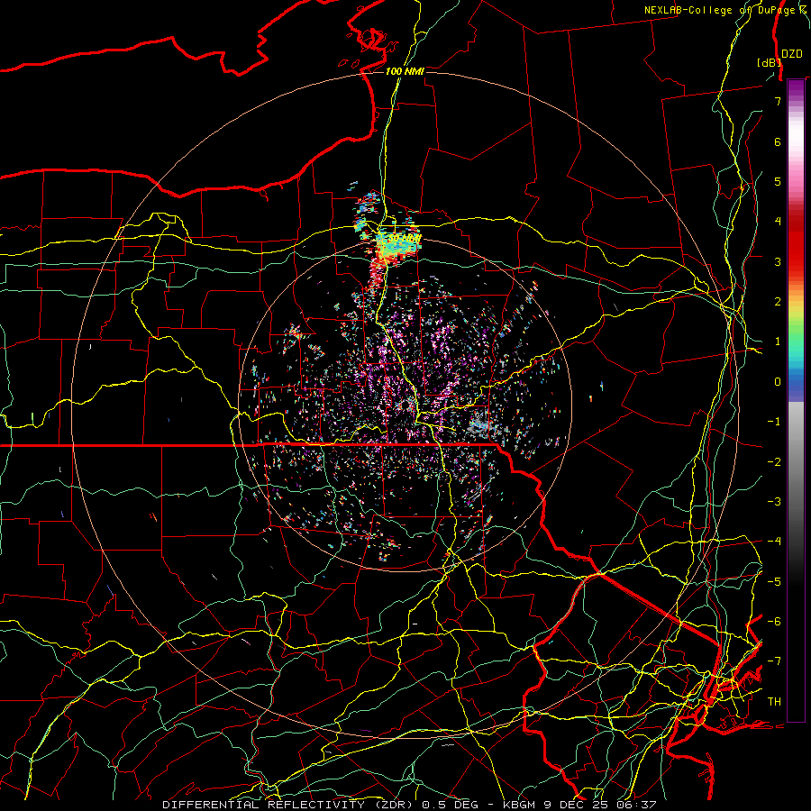The image size is (811, 811).
Task: Click the 2 dB scale label
Action: pos(778,302)
